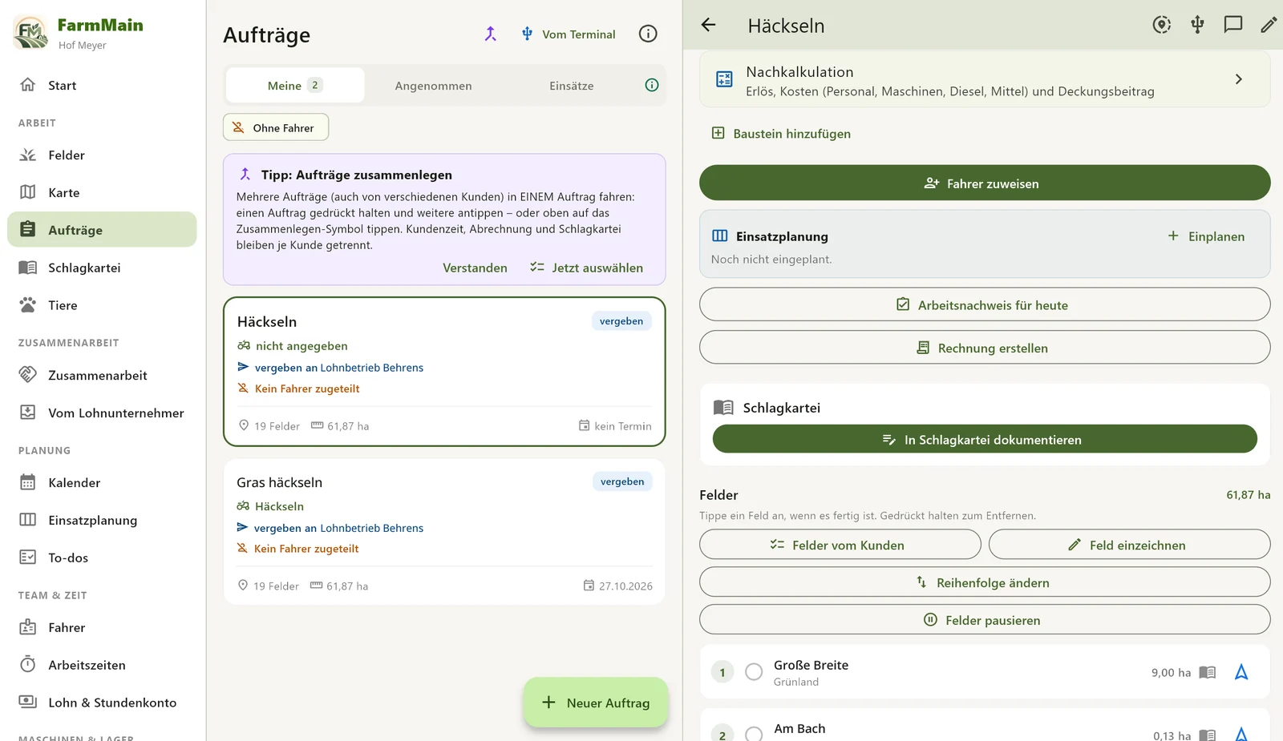
Task: Click Felder vom Kunden button
Action: pyautogui.click(x=840, y=545)
